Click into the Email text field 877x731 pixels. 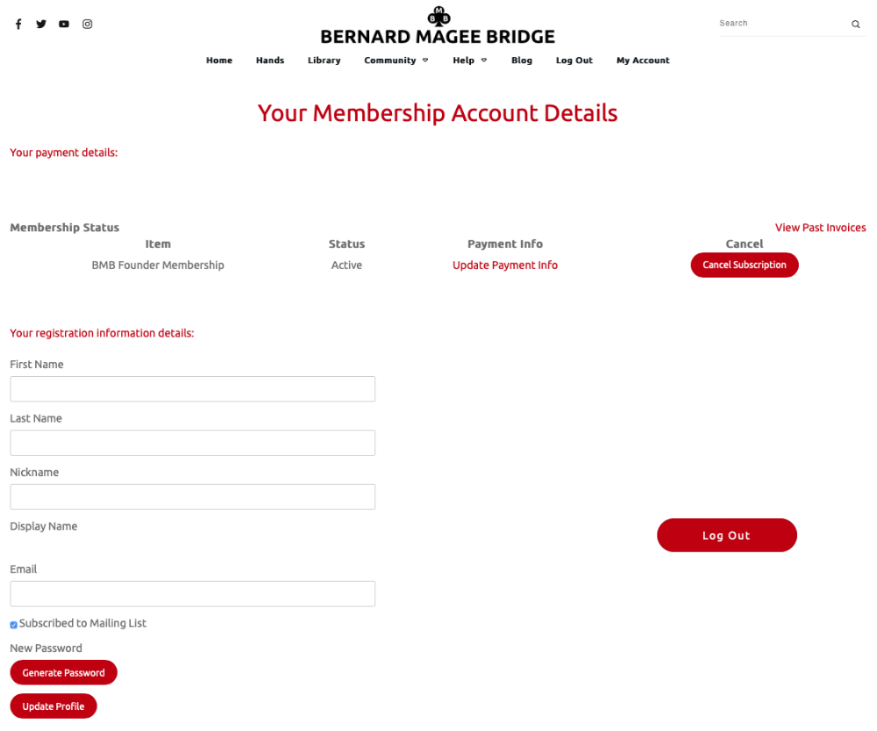pyautogui.click(x=192, y=594)
